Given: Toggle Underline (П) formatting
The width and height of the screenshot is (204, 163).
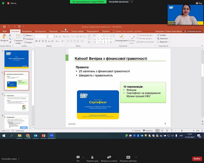Looking at the screenshot, I should 43,41.
